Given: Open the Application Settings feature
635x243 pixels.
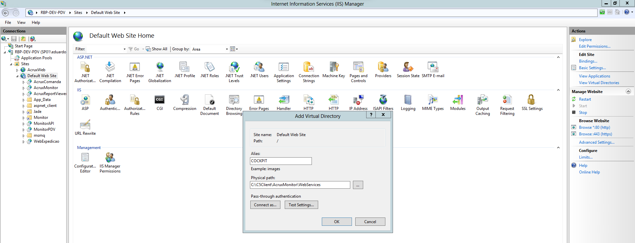Looking at the screenshot, I should pos(284,72).
